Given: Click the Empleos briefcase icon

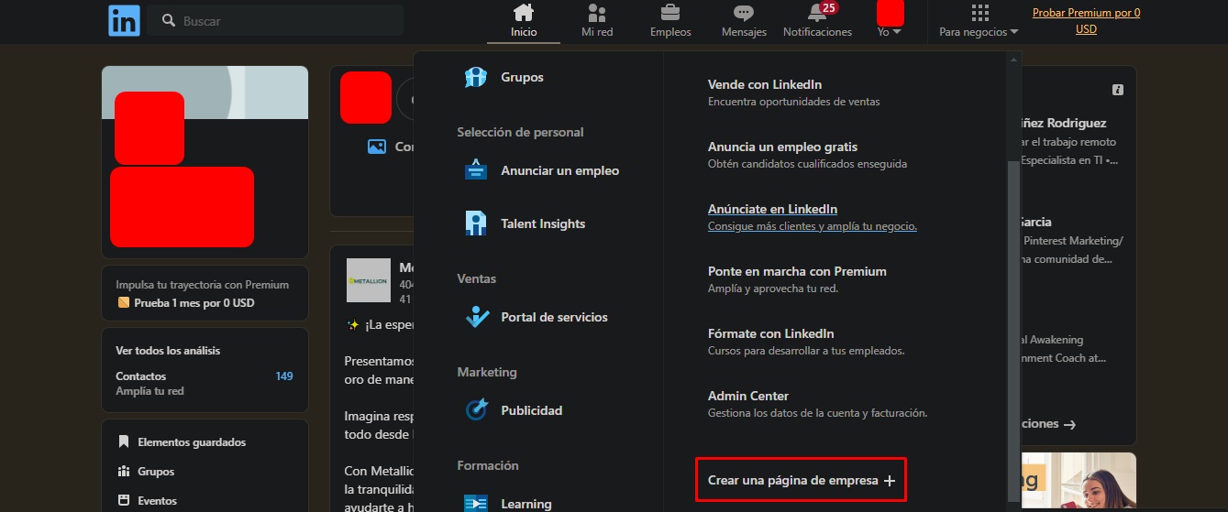Looking at the screenshot, I should (x=670, y=13).
